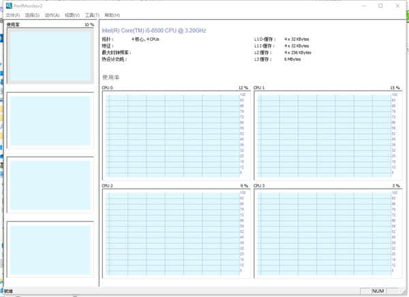Open the 工具(T) menu
This screenshot has width=409, height=297.
92,15
